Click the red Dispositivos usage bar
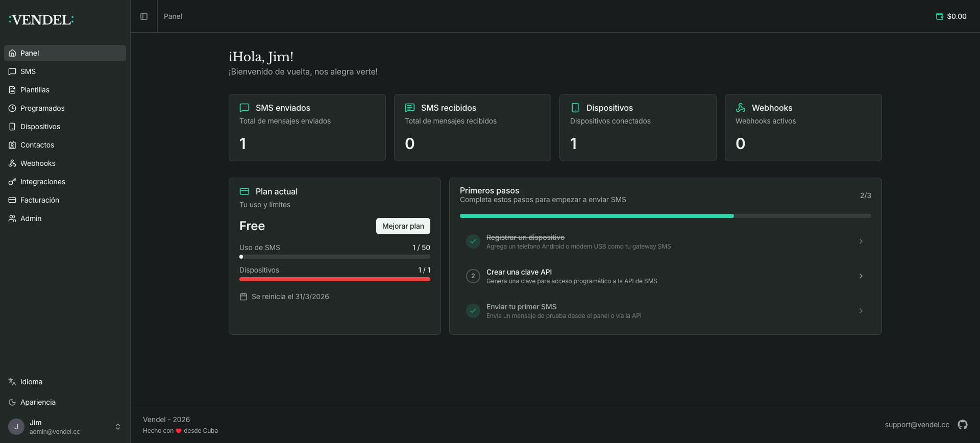 click(335, 279)
